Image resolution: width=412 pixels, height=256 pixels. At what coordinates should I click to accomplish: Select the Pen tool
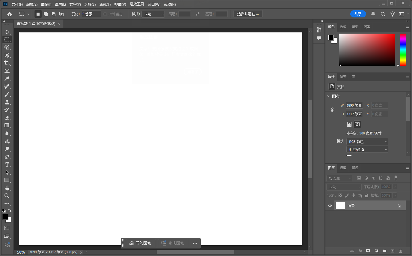pyautogui.click(x=7, y=157)
